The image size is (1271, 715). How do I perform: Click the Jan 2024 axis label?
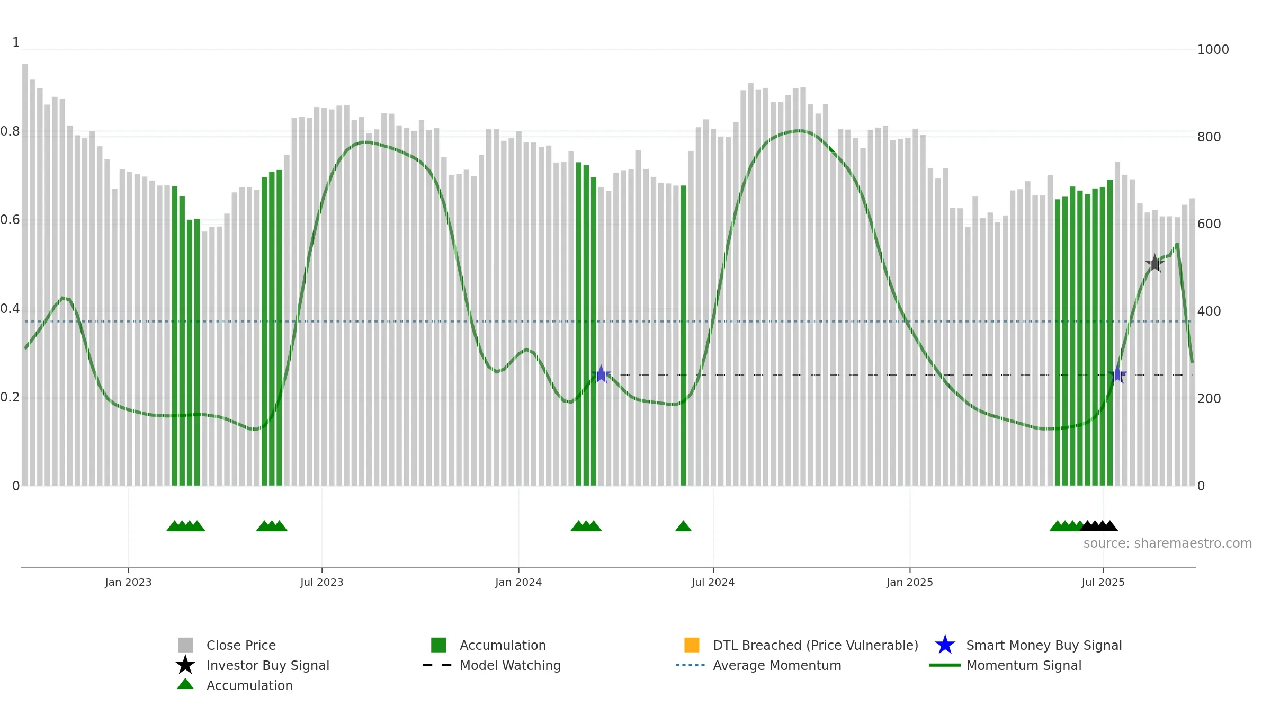pos(518,583)
